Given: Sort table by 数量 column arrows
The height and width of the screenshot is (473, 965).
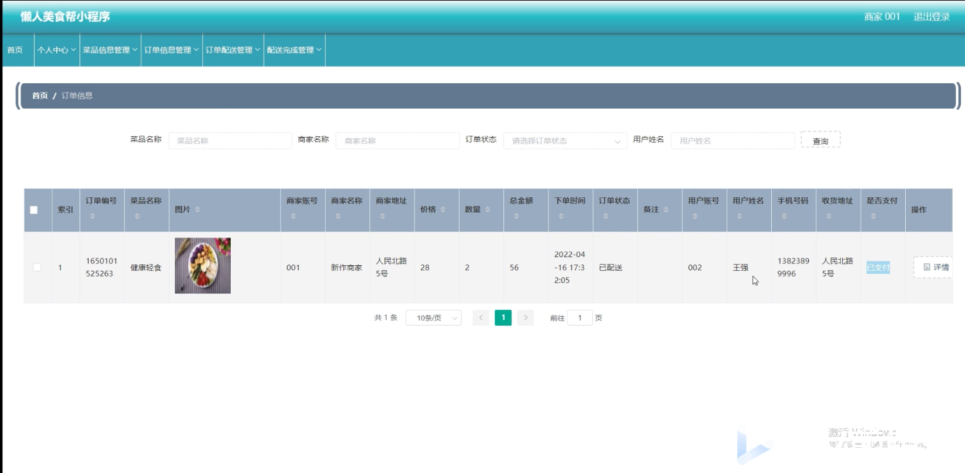Looking at the screenshot, I should tap(487, 210).
